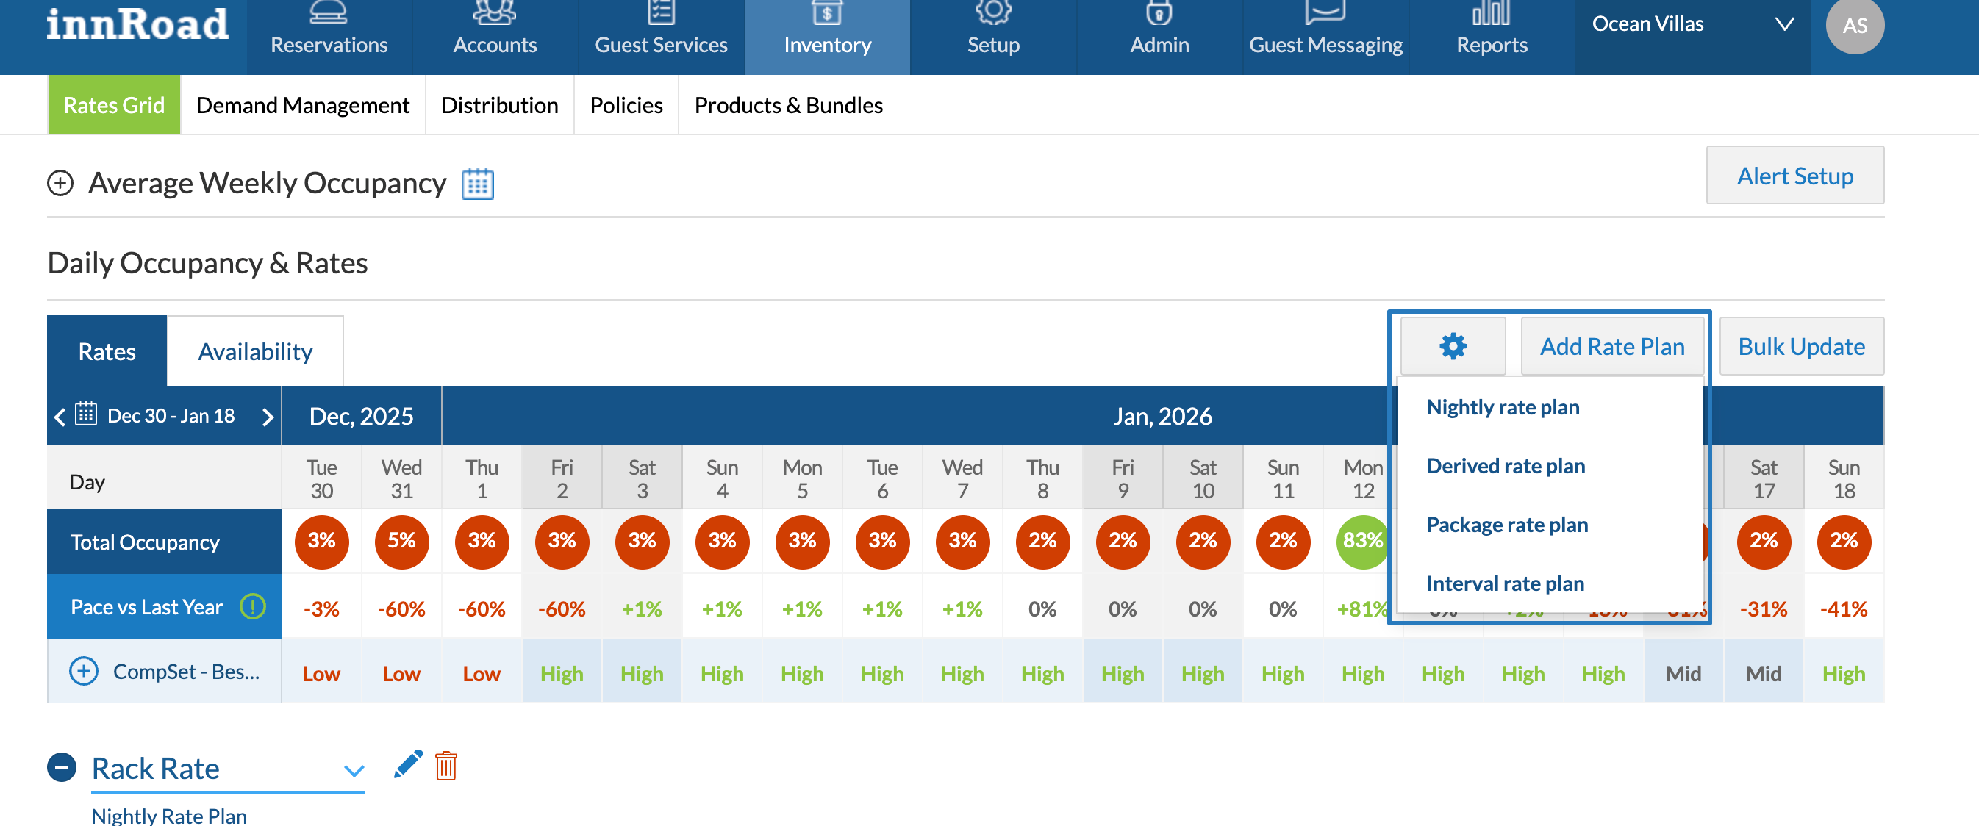Expand the CompSet row
The height and width of the screenshot is (826, 1979).
coord(83,671)
